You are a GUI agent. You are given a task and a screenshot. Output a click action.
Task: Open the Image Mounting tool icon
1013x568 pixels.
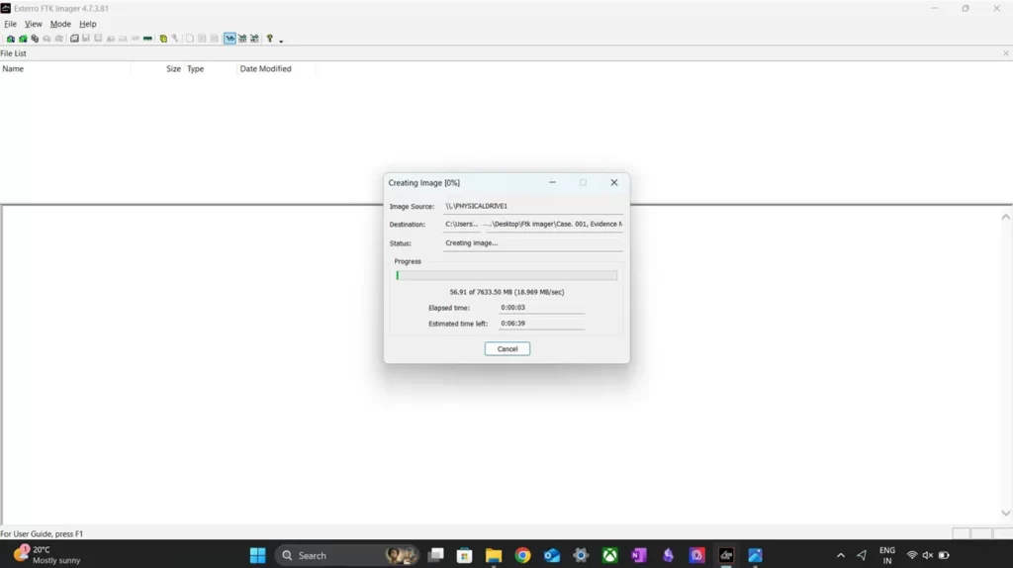pyautogui.click(x=35, y=39)
